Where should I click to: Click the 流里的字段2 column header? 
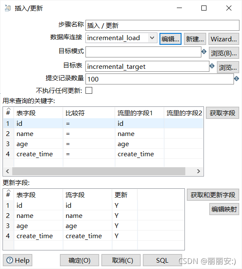[x=184, y=113]
